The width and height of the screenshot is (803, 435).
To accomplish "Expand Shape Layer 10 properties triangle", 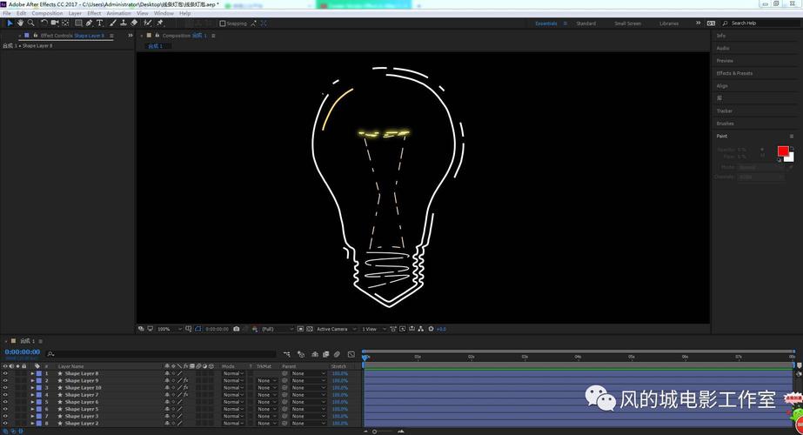I will click(x=32, y=388).
